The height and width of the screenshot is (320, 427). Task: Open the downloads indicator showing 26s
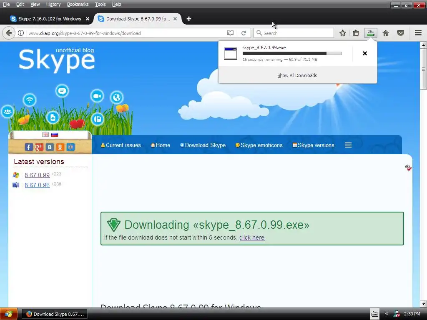[371, 33]
